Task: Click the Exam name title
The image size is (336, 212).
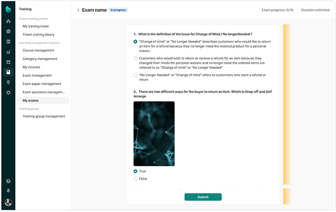Action: 94,10
